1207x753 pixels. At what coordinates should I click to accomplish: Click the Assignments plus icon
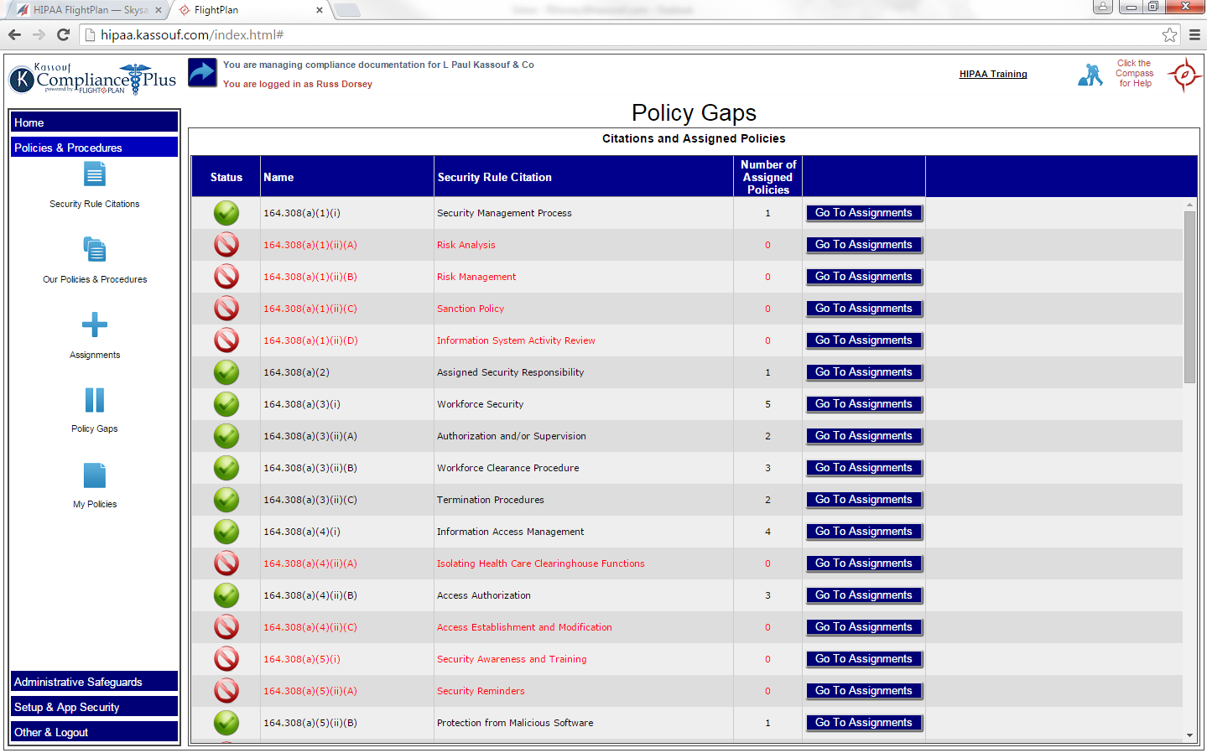coord(95,325)
